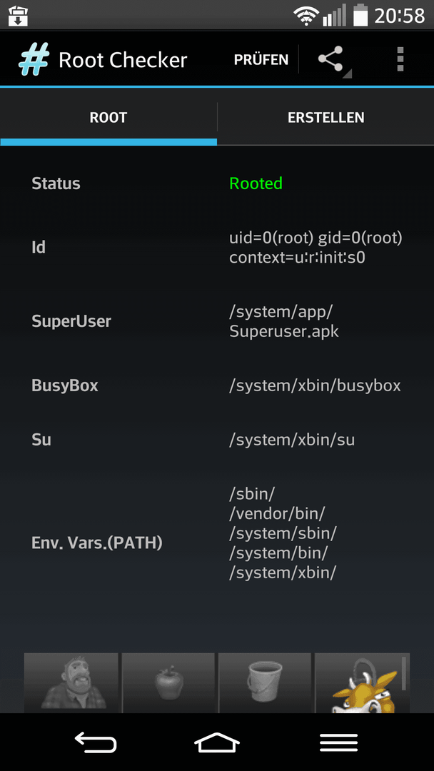
Task: Open the cartoon cow ad thumbnail
Action: 362,682
